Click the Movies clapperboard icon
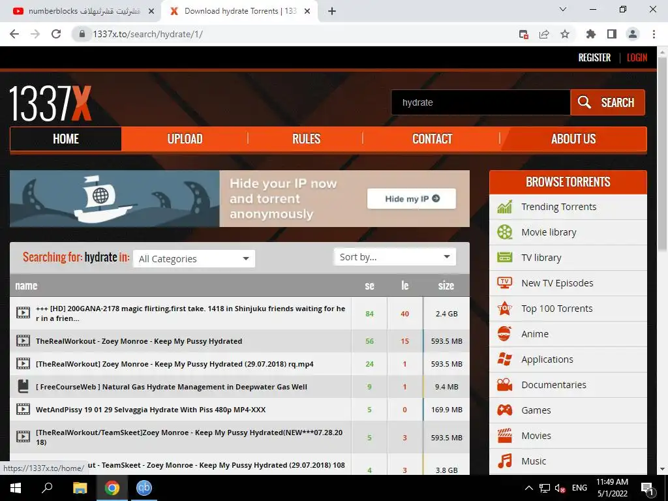Screen dimensions: 668x501 (505, 435)
